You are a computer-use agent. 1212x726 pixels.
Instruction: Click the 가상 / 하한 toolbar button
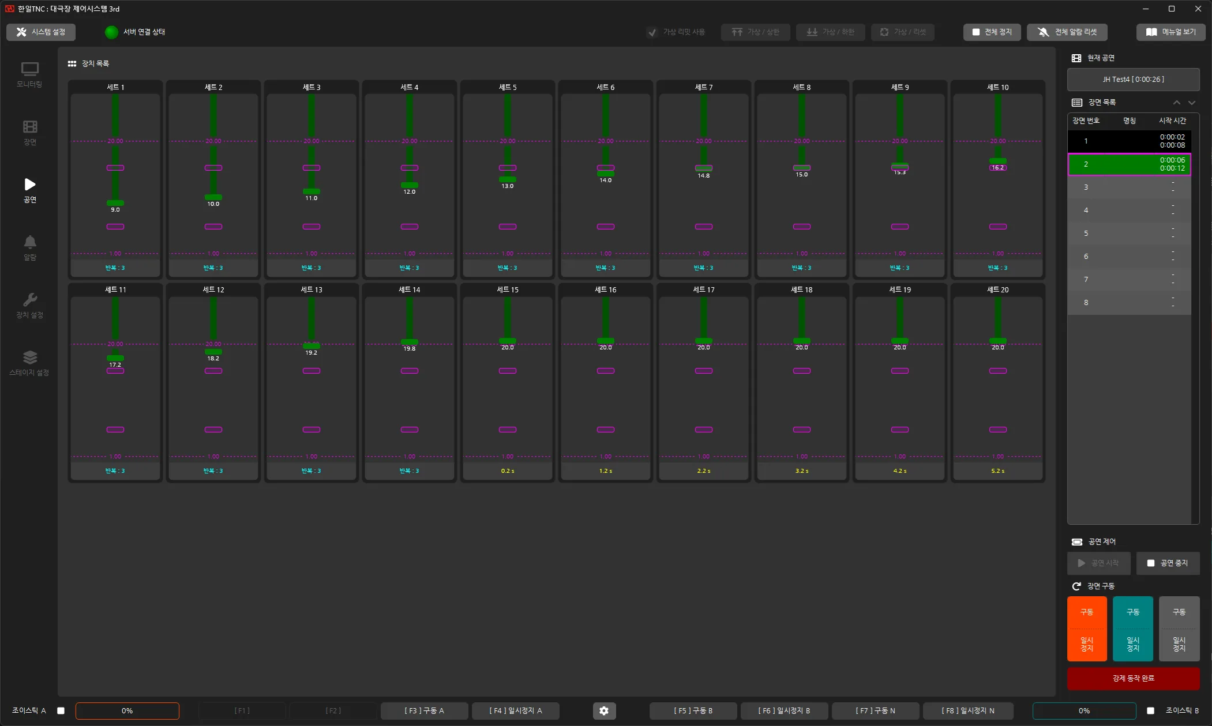(x=830, y=32)
